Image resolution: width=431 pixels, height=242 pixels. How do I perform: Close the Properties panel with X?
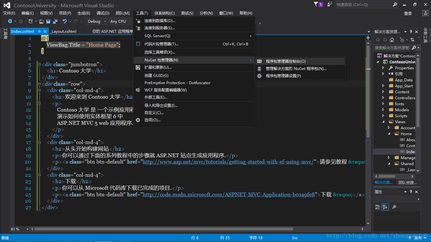pos(416,192)
